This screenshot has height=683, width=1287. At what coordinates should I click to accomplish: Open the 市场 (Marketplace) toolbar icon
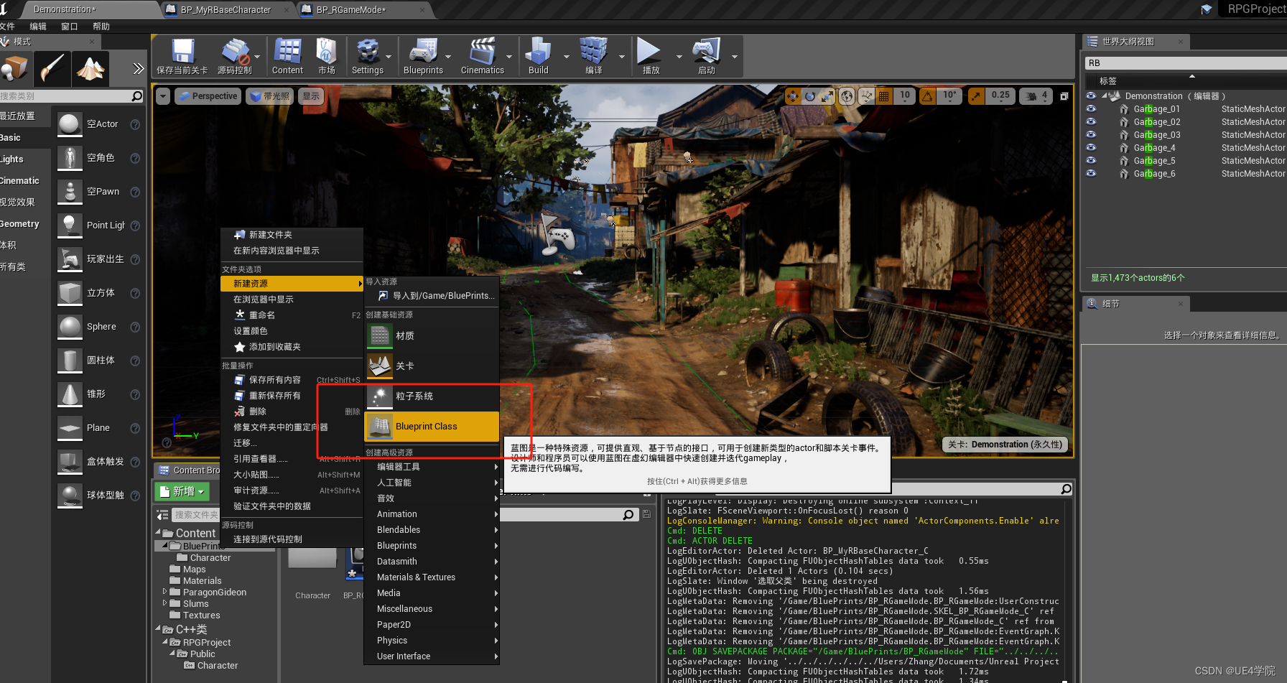327,55
